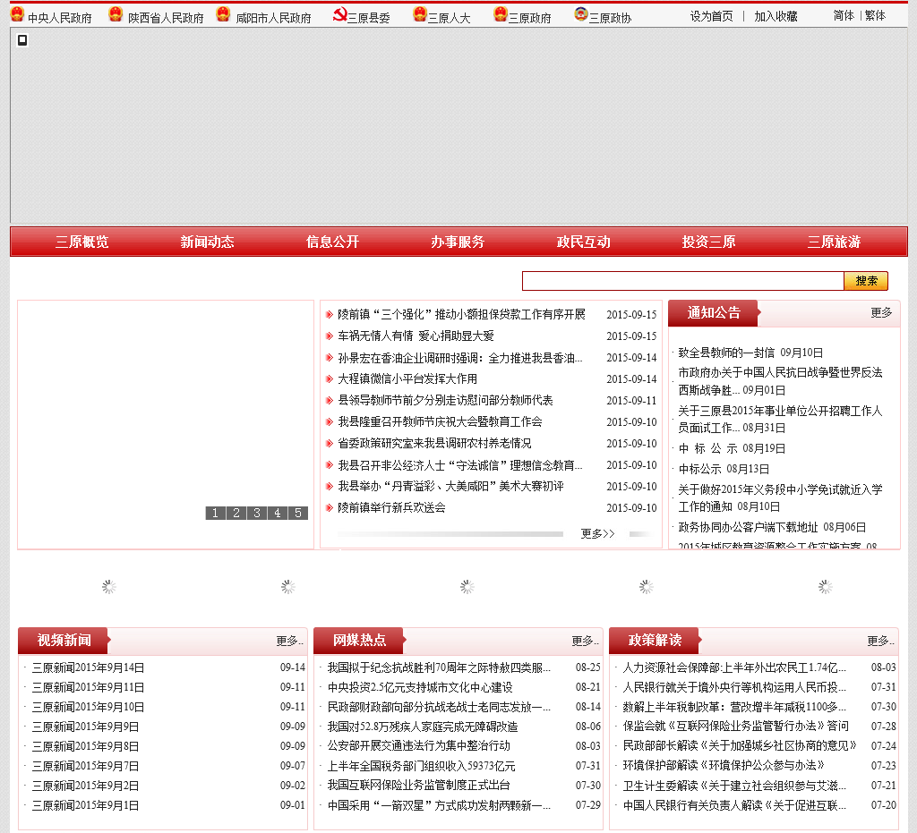917x833 pixels.
Task: Open news 大程镇微信小平台发挥大作用
Action: (x=407, y=379)
